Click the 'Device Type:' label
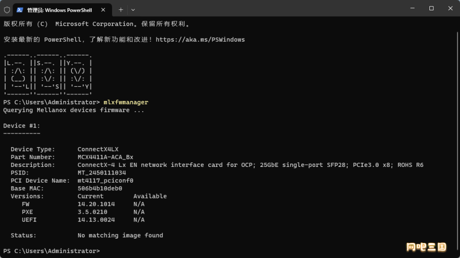Screen dimensions: 460x258 click(x=33, y=149)
